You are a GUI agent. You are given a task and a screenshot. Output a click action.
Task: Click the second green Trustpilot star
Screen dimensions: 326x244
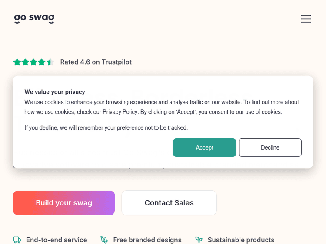(25, 62)
